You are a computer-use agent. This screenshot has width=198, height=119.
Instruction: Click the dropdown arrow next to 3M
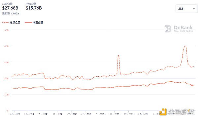point(194,9)
